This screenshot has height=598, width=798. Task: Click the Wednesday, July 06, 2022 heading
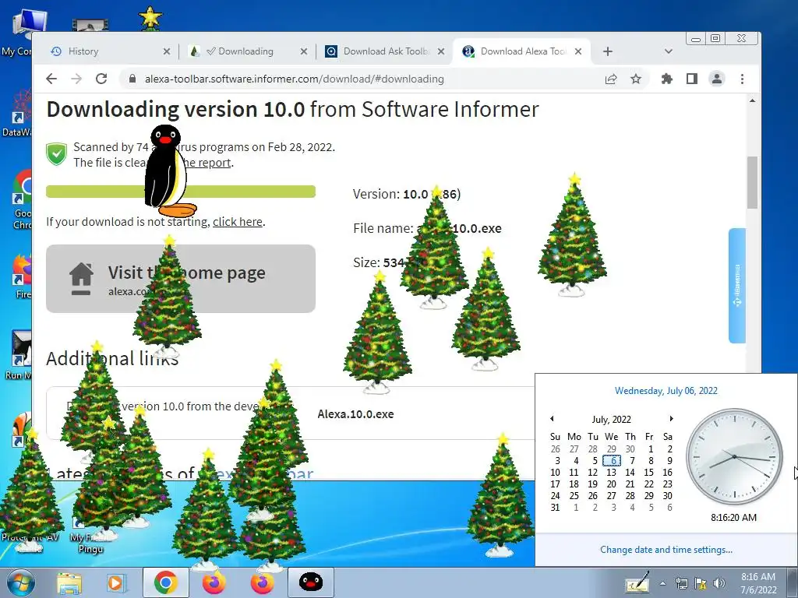point(666,391)
